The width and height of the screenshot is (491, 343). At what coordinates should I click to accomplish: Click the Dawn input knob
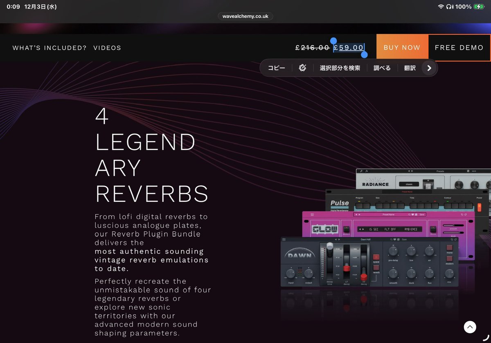point(291,273)
